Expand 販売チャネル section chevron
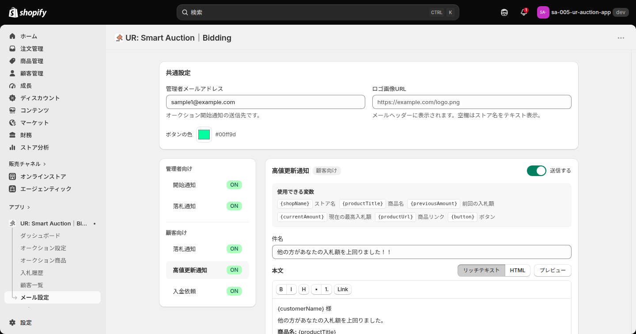The height and width of the screenshot is (334, 636). (45, 164)
